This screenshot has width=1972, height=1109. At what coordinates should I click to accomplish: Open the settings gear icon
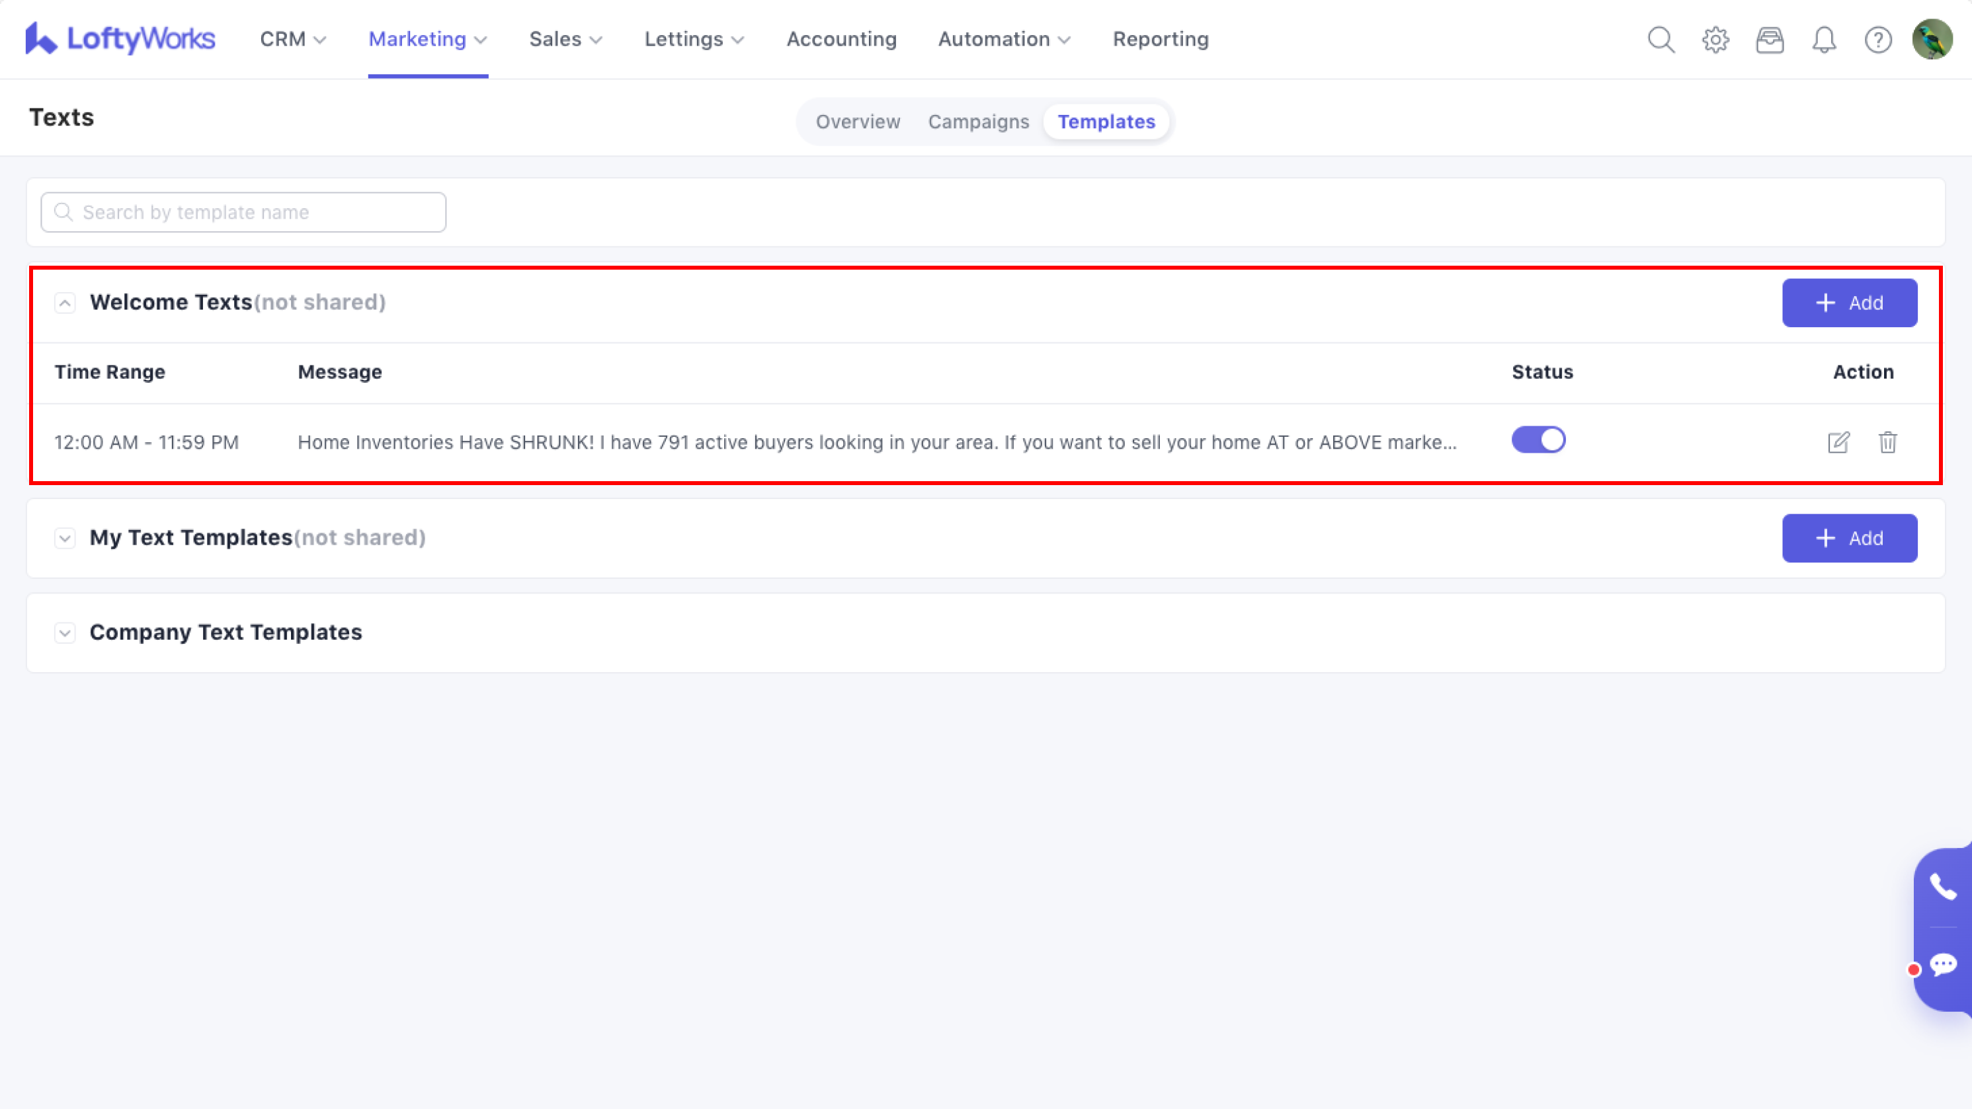tap(1715, 40)
